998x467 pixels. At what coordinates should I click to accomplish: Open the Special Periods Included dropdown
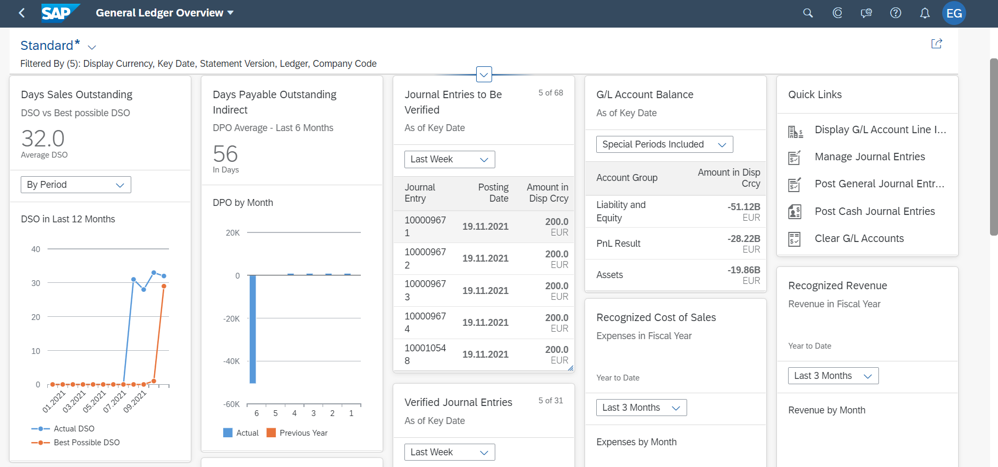pos(665,144)
